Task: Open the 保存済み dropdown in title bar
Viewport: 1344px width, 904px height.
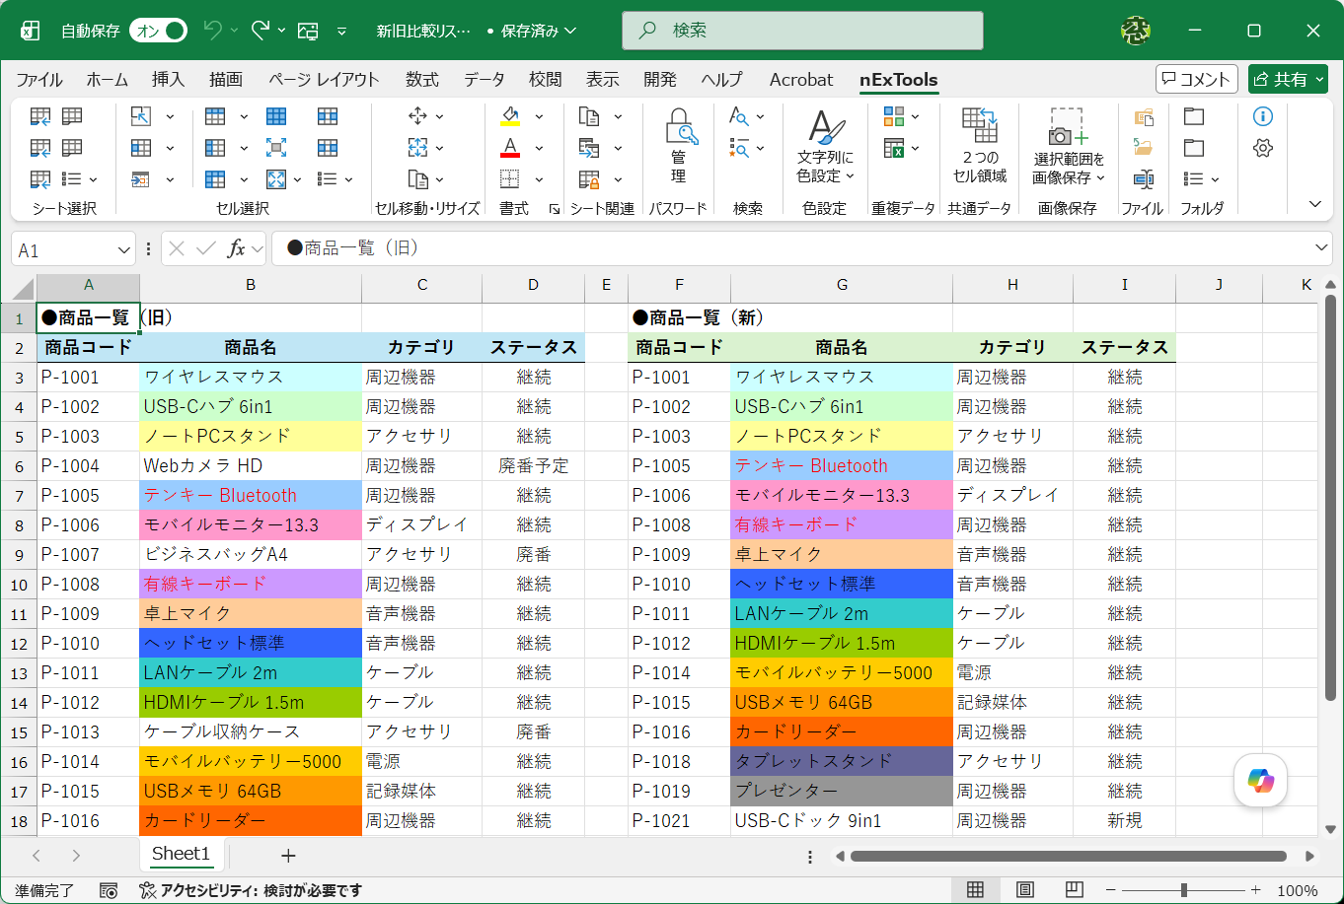Action: (537, 31)
